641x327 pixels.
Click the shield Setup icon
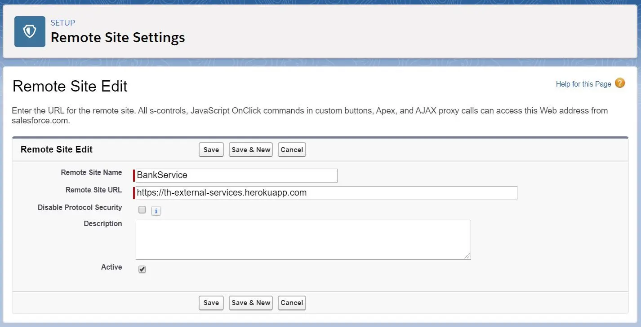[30, 31]
